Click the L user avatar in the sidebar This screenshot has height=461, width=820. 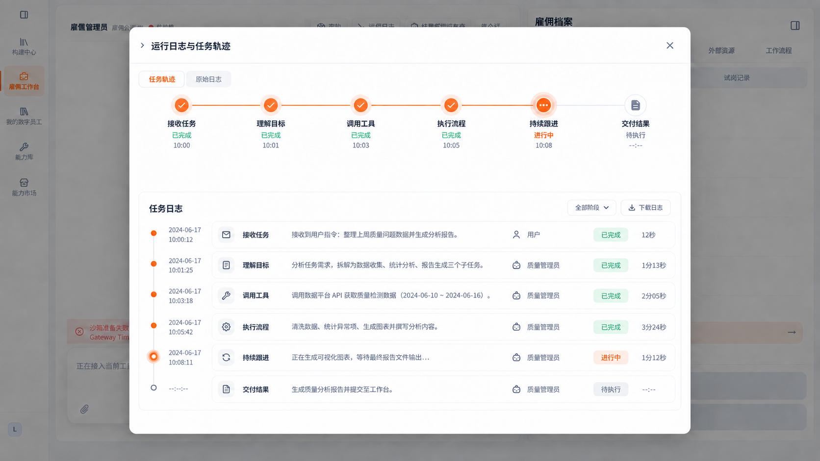pyautogui.click(x=15, y=429)
